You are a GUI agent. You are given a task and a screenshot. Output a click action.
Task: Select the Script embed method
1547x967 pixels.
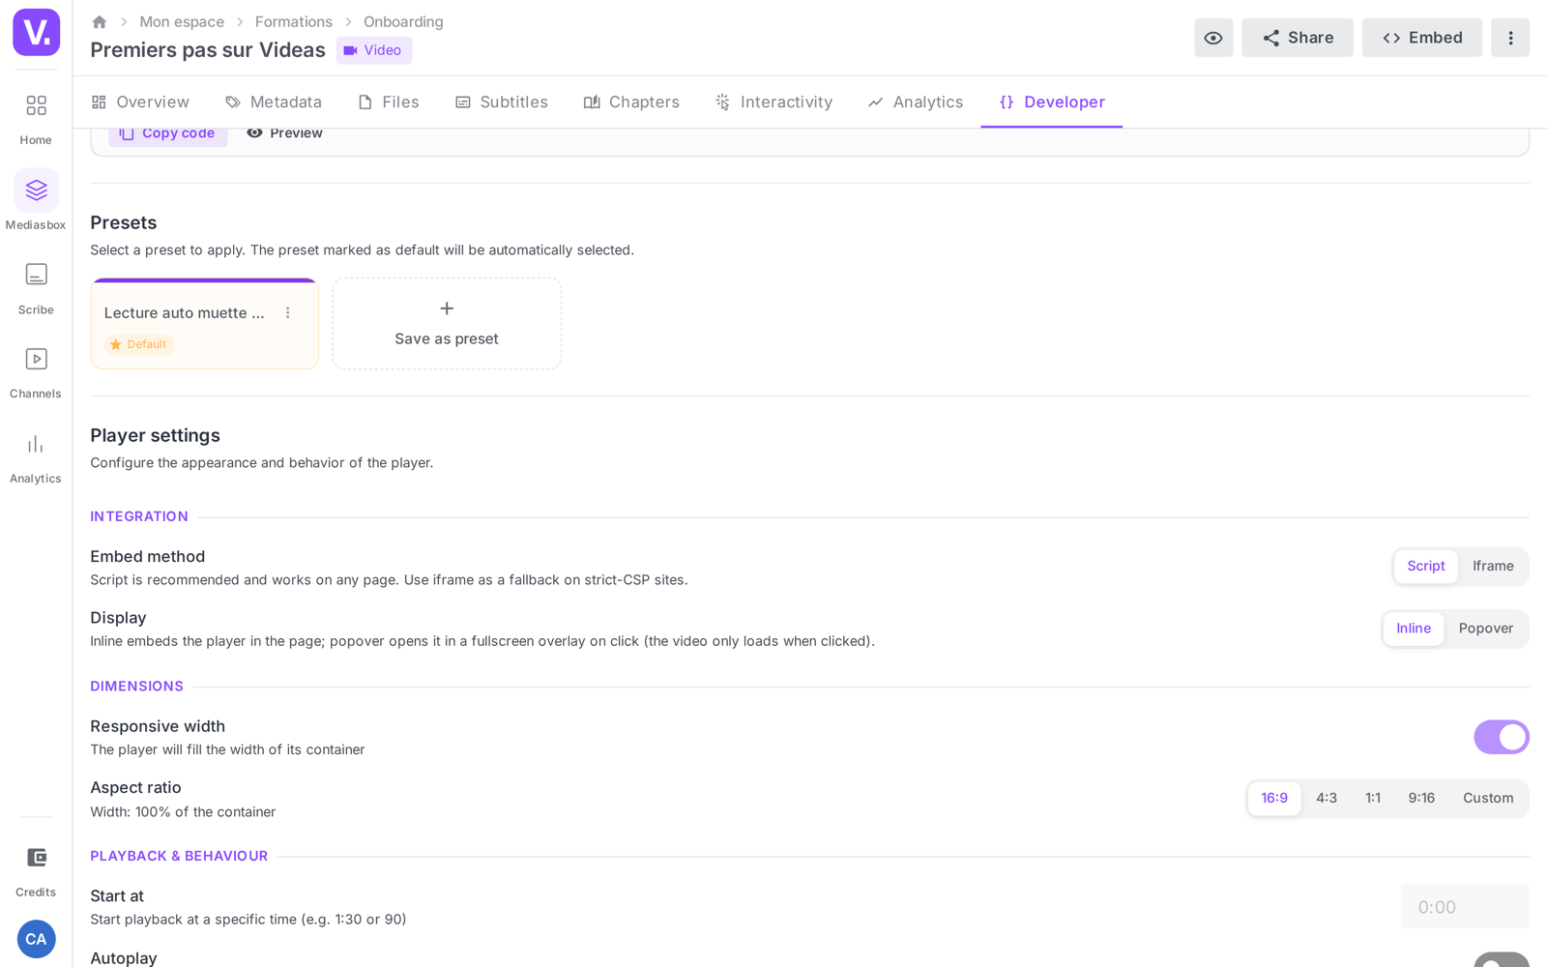pyautogui.click(x=1425, y=567)
